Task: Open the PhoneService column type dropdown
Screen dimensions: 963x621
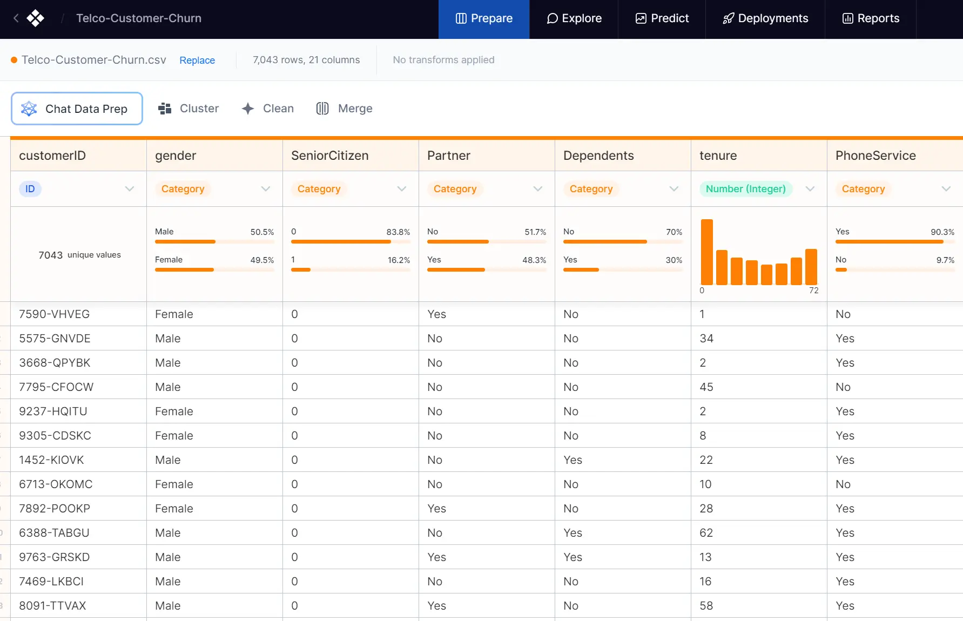Action: point(946,189)
